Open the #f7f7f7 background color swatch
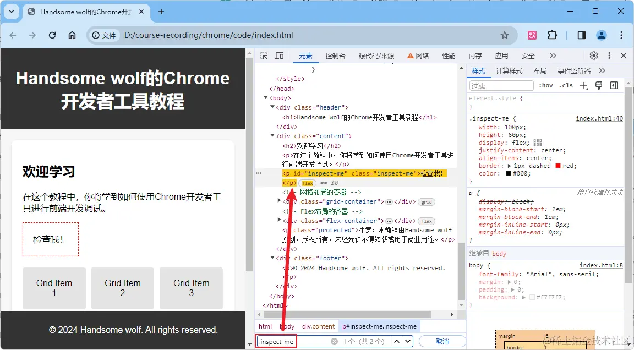 click(532, 298)
